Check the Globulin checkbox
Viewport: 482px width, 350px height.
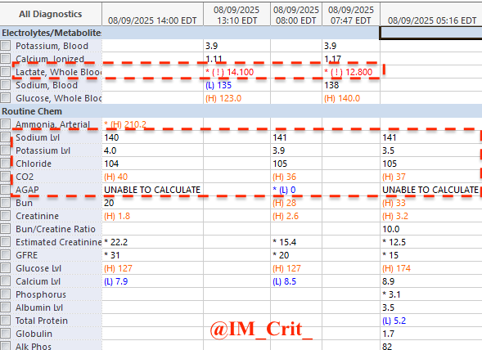pyautogui.click(x=5, y=334)
